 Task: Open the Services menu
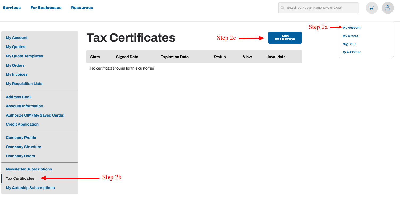tap(12, 8)
